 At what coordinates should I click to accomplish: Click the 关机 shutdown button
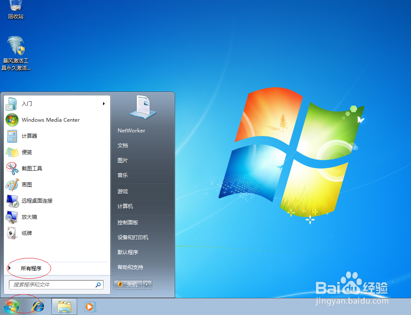tap(128, 285)
